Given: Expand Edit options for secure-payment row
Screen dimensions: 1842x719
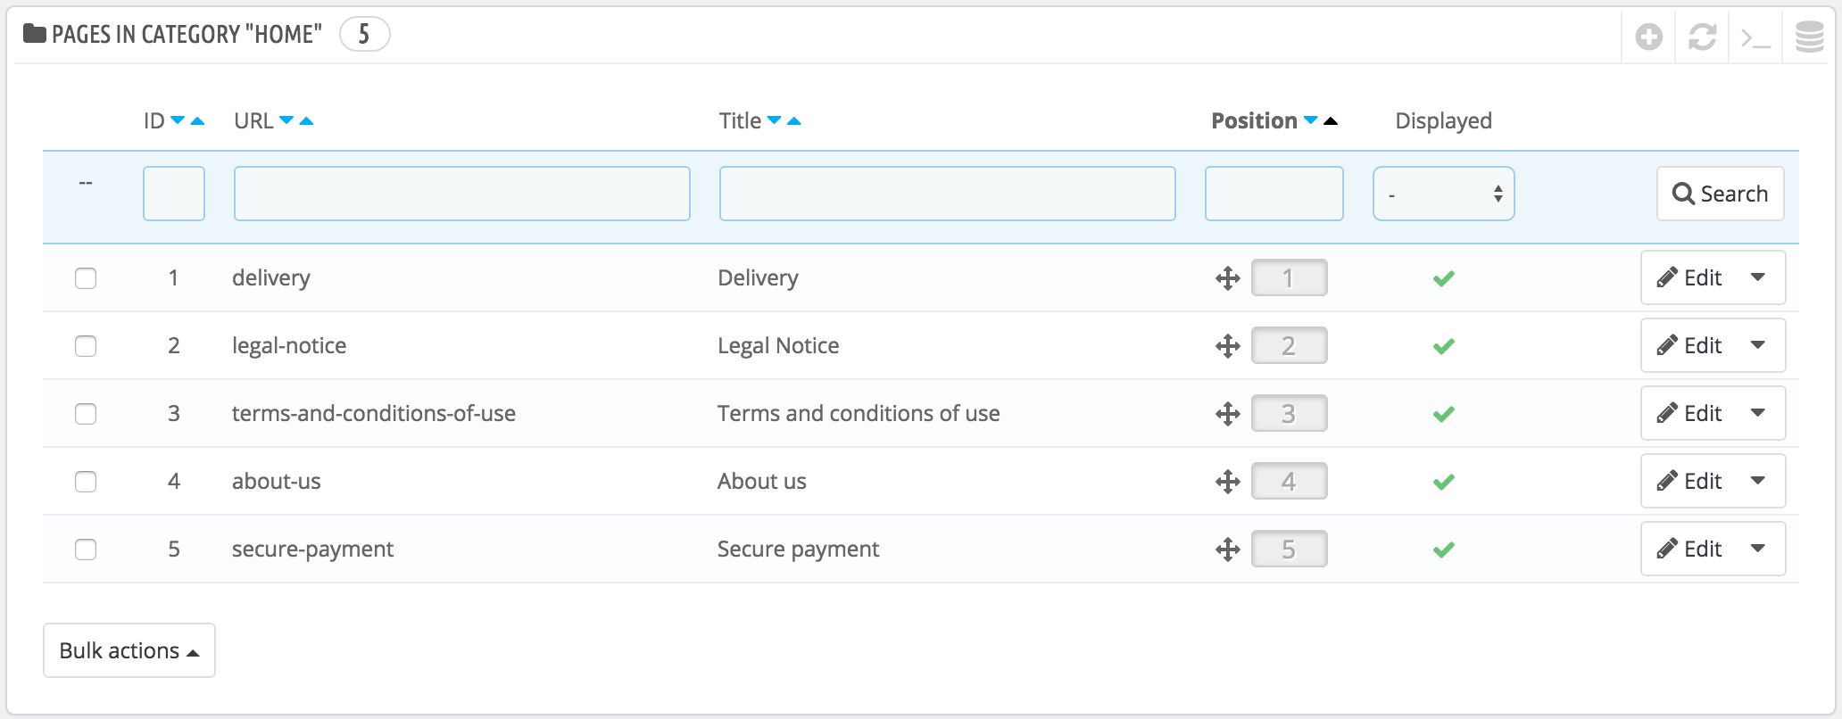Looking at the screenshot, I should (x=1758, y=549).
